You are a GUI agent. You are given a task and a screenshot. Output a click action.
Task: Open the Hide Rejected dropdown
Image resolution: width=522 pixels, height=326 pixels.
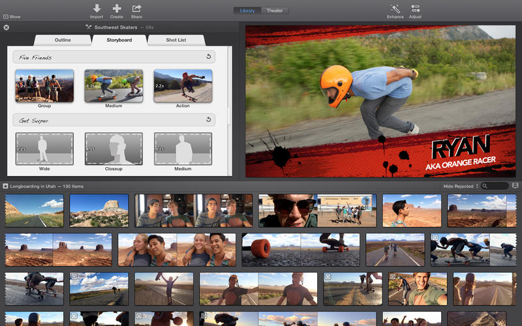pos(461,186)
